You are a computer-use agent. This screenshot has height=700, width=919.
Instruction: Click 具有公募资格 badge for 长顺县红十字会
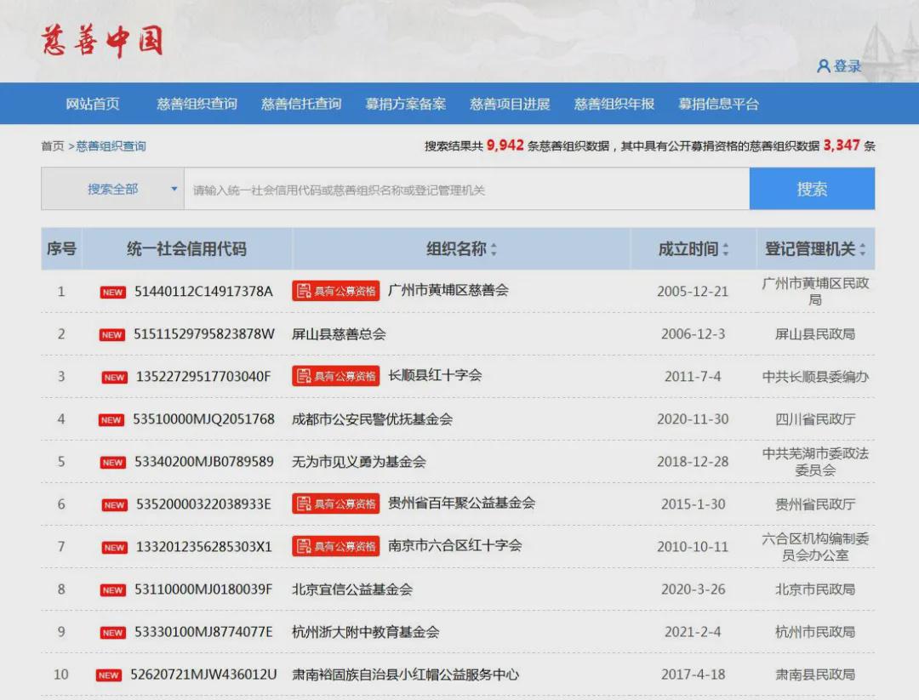click(x=336, y=376)
